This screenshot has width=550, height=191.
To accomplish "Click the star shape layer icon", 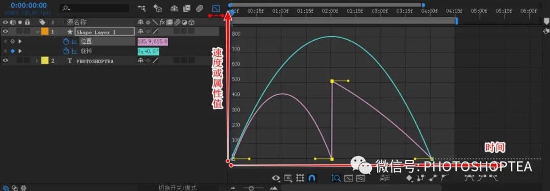I will click(70, 32).
